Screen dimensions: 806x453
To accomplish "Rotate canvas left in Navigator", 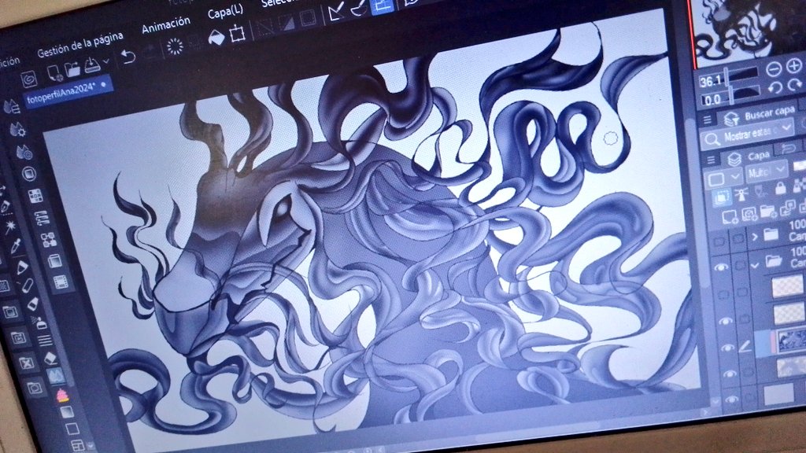I will [775, 89].
